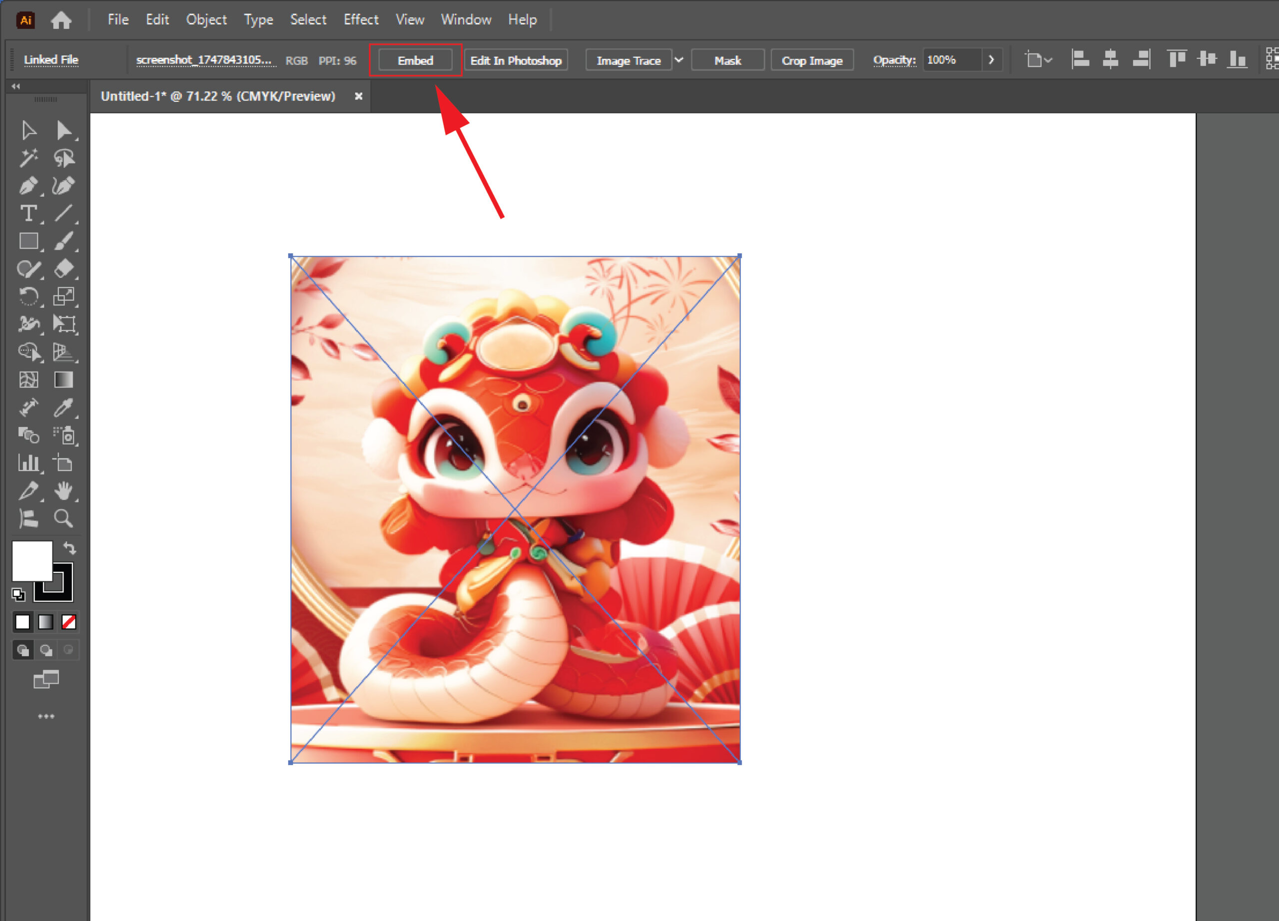The image size is (1279, 921).
Task: Select the Paintbrush tool
Action: [x=64, y=241]
